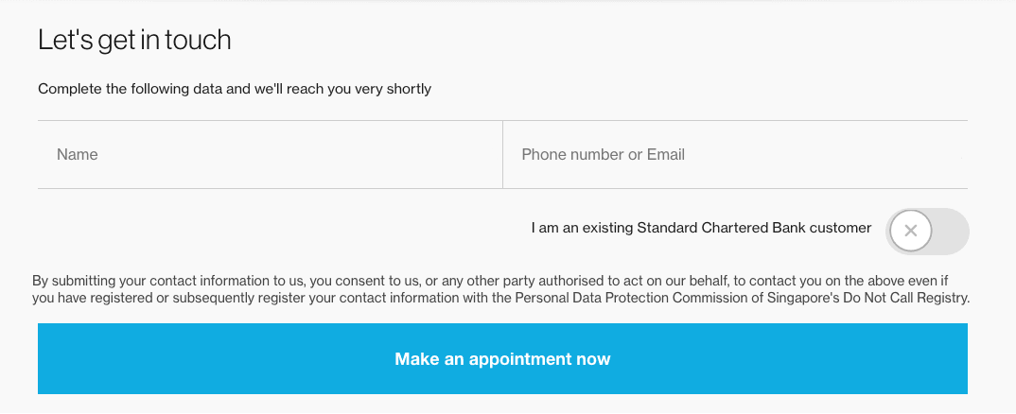Focus the Phone number or Email field
The width and height of the screenshot is (1016, 414).
tap(734, 155)
